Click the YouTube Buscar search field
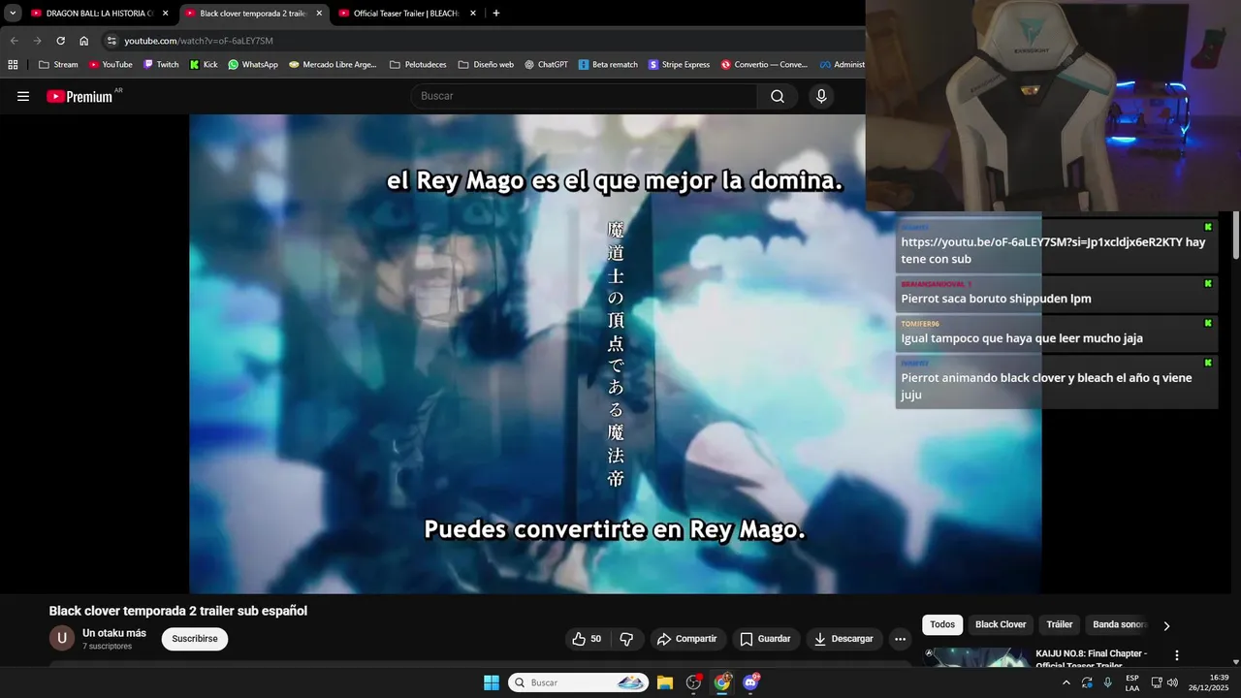Image resolution: width=1241 pixels, height=698 pixels. coord(585,96)
